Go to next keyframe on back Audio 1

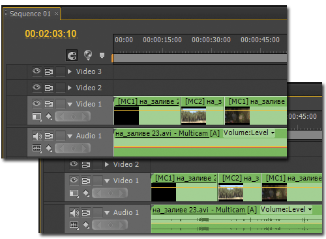[x=121, y=225]
